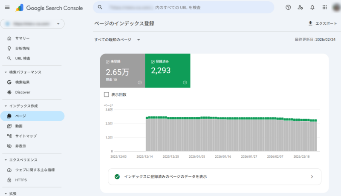Go to URL 検査 in sidebar
341x196 pixels.
point(23,58)
